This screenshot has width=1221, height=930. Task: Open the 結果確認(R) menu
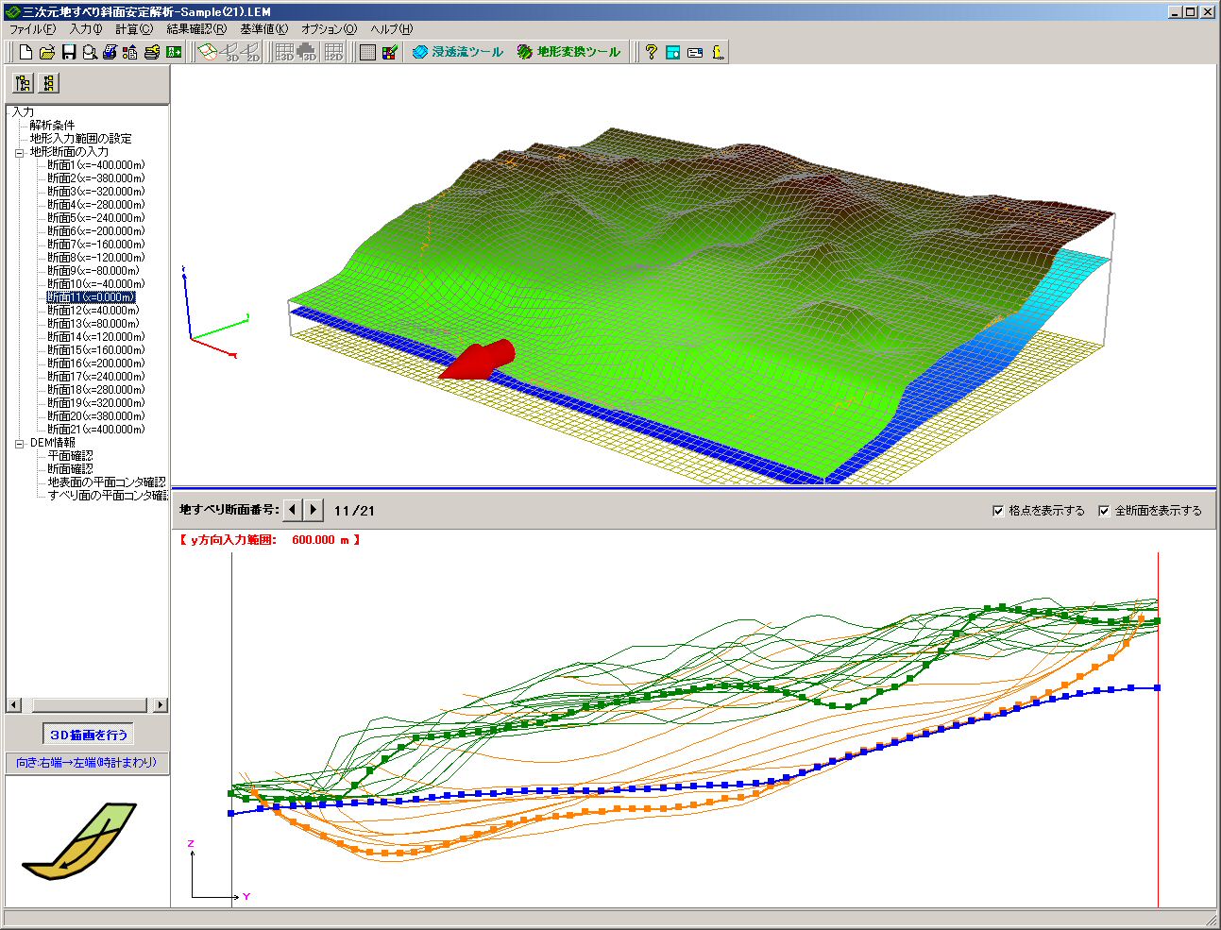[x=196, y=29]
